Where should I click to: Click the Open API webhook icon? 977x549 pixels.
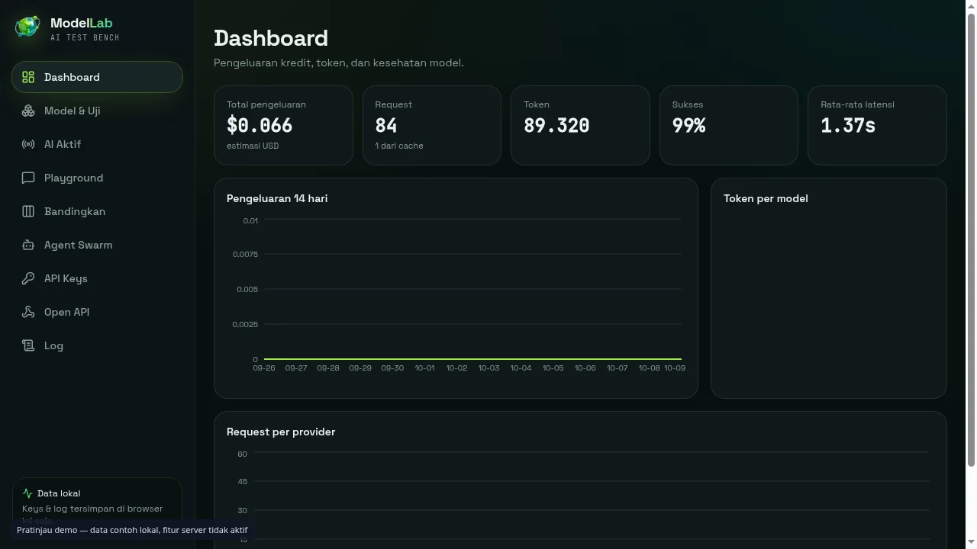coord(28,312)
